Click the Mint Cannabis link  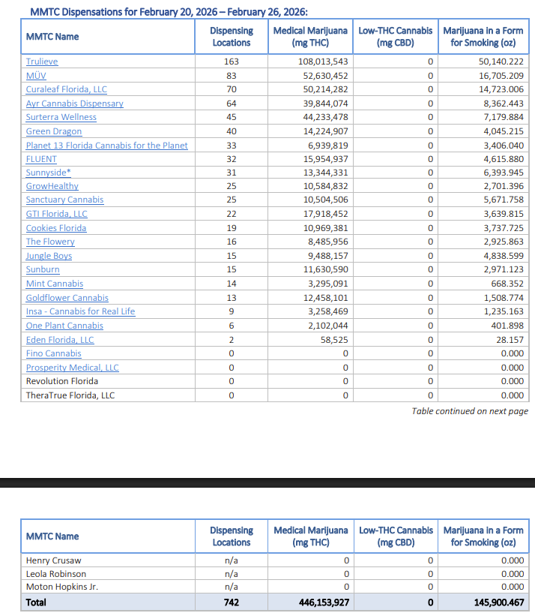[55, 284]
